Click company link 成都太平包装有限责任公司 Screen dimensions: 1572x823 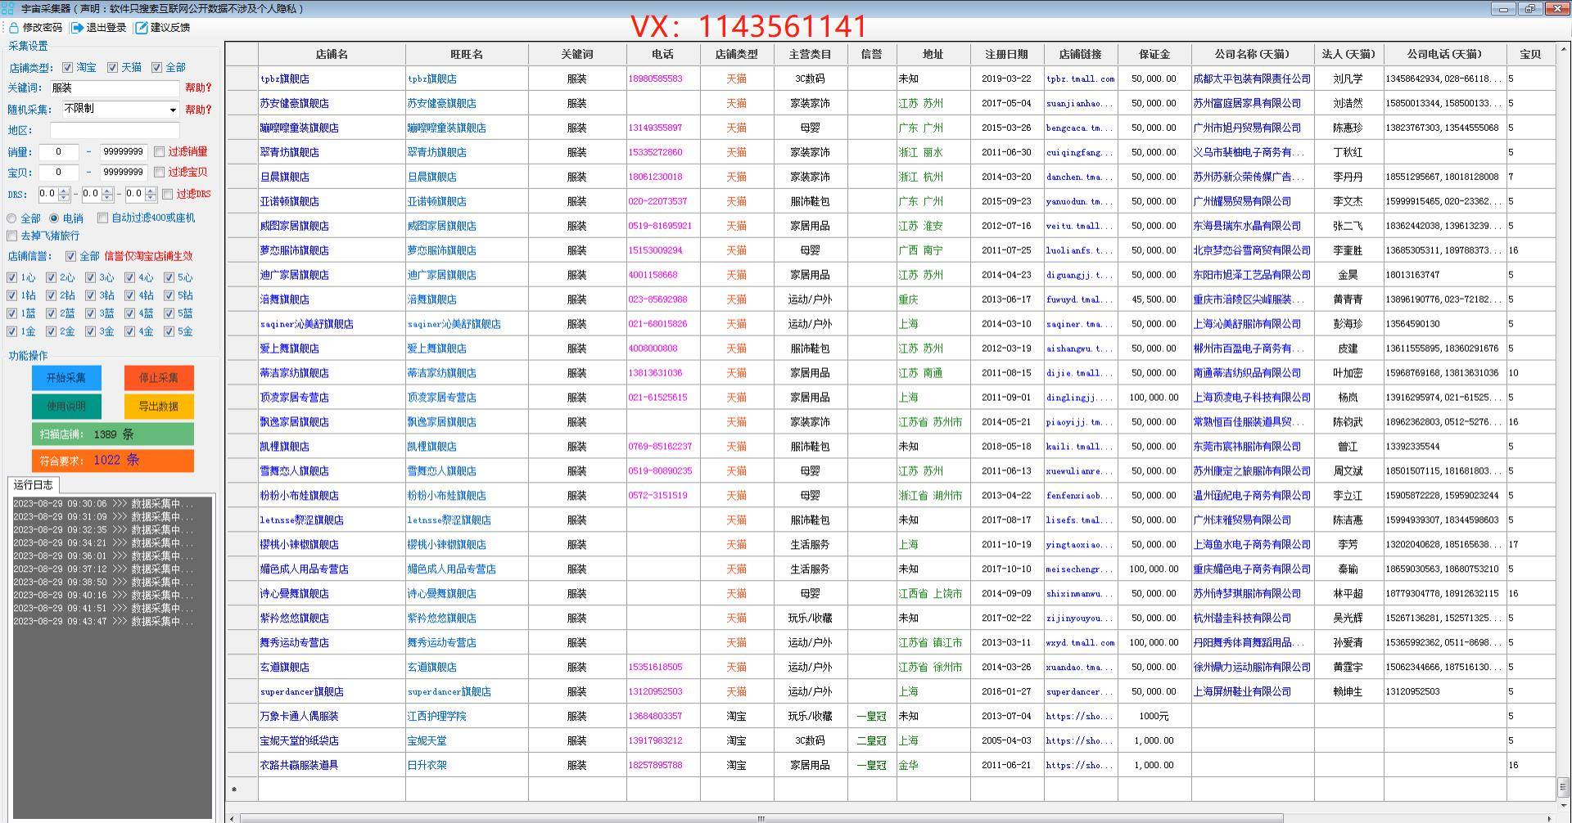1252,79
